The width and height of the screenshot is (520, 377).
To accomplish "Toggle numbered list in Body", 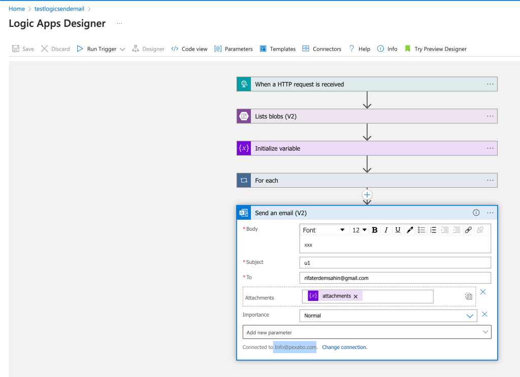I will 433,230.
